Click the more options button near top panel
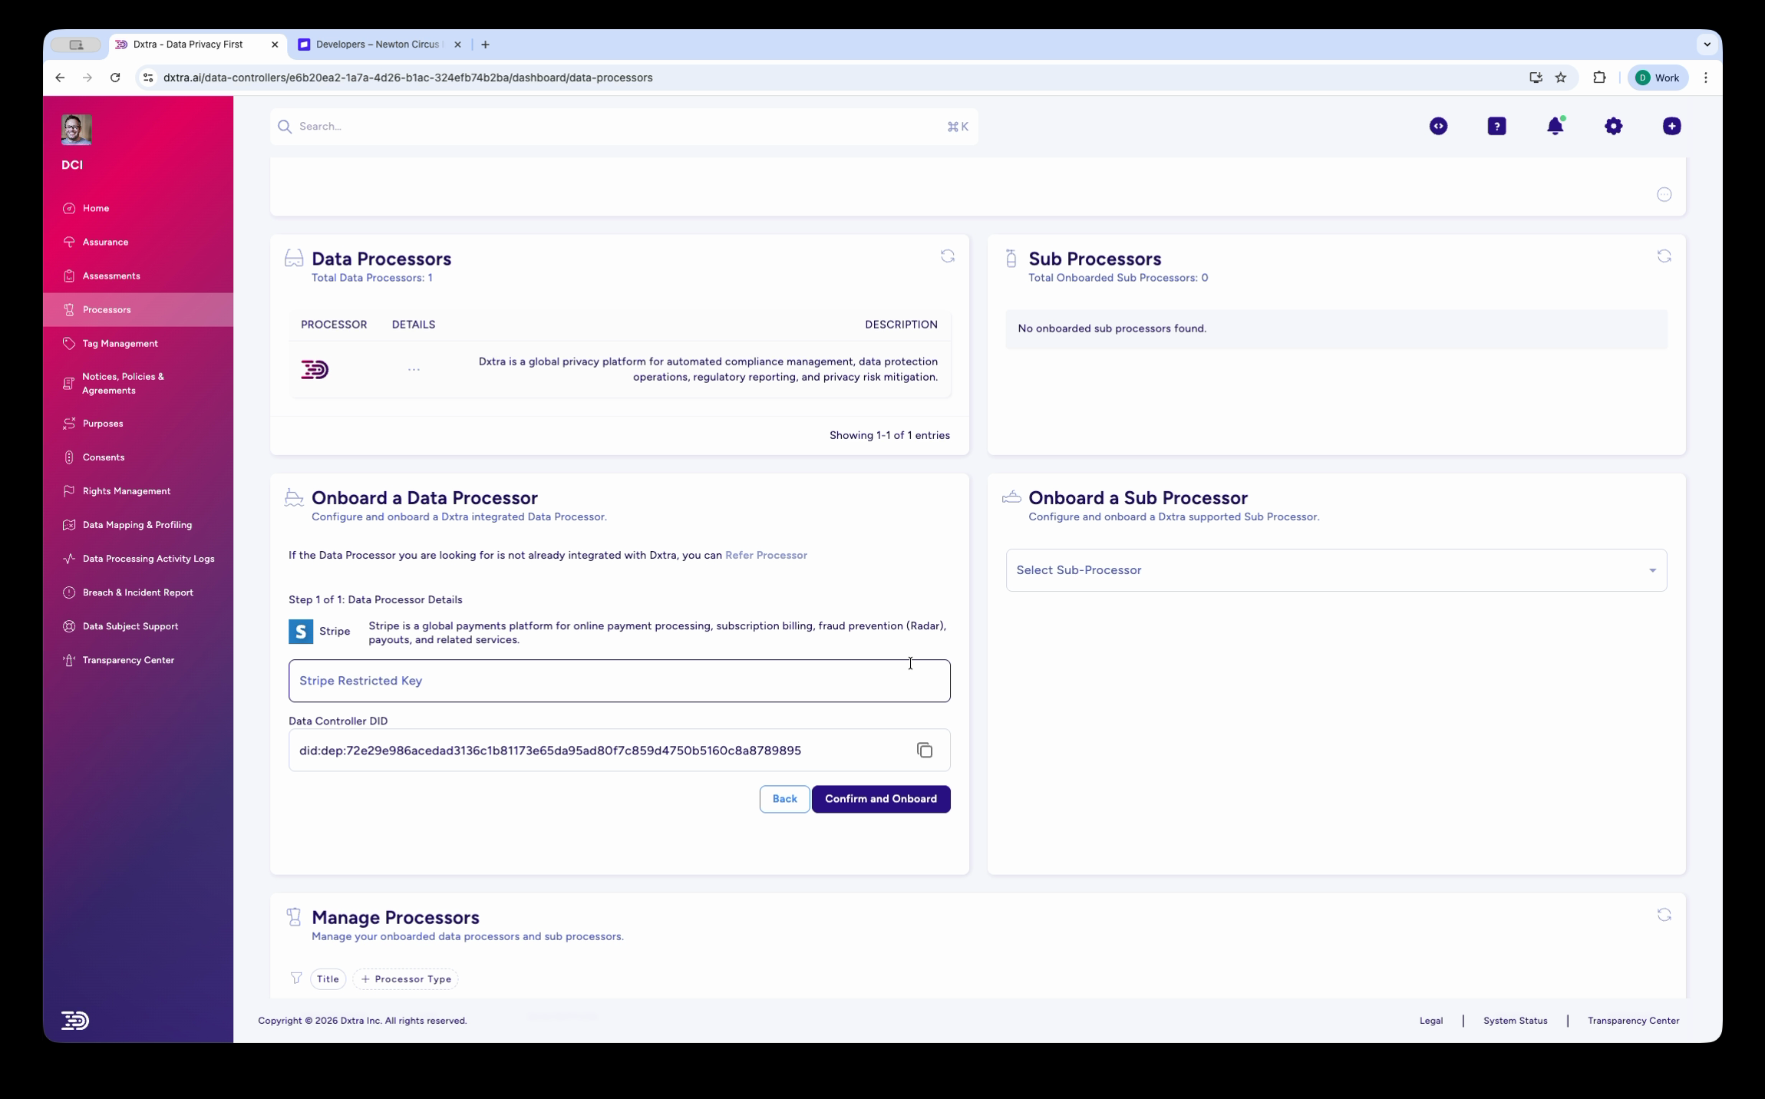This screenshot has width=1765, height=1099. point(1665,194)
